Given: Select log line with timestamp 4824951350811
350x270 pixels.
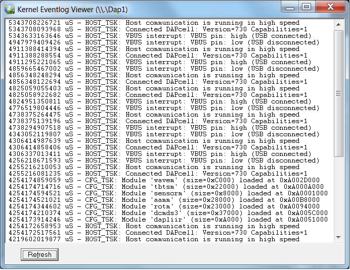Looking at the screenshot, I should coord(160,101).
